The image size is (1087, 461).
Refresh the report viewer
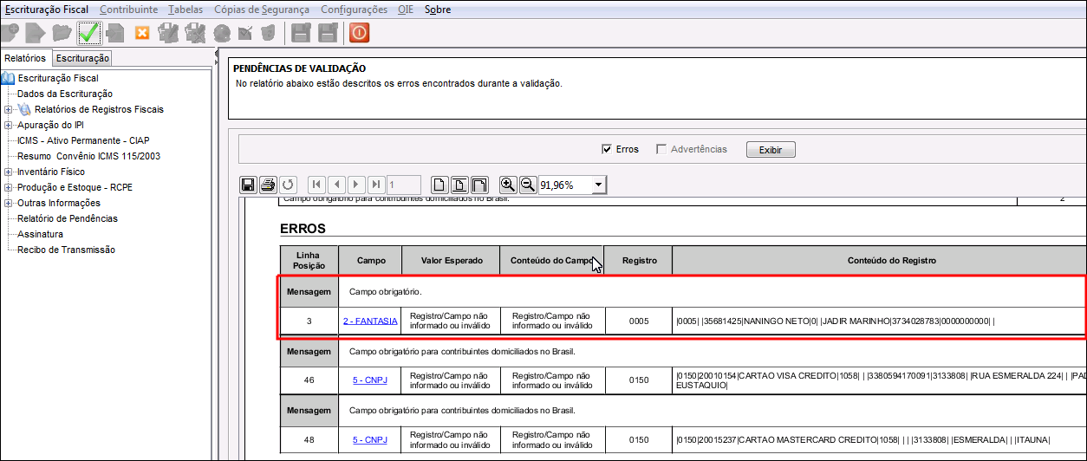tap(288, 185)
